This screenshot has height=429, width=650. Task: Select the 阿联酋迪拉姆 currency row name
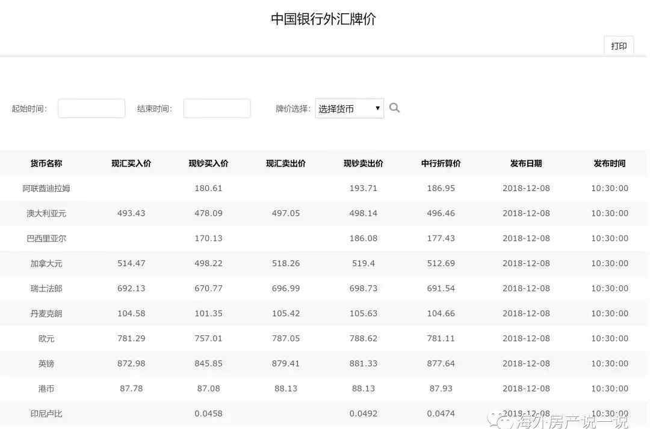pos(46,188)
